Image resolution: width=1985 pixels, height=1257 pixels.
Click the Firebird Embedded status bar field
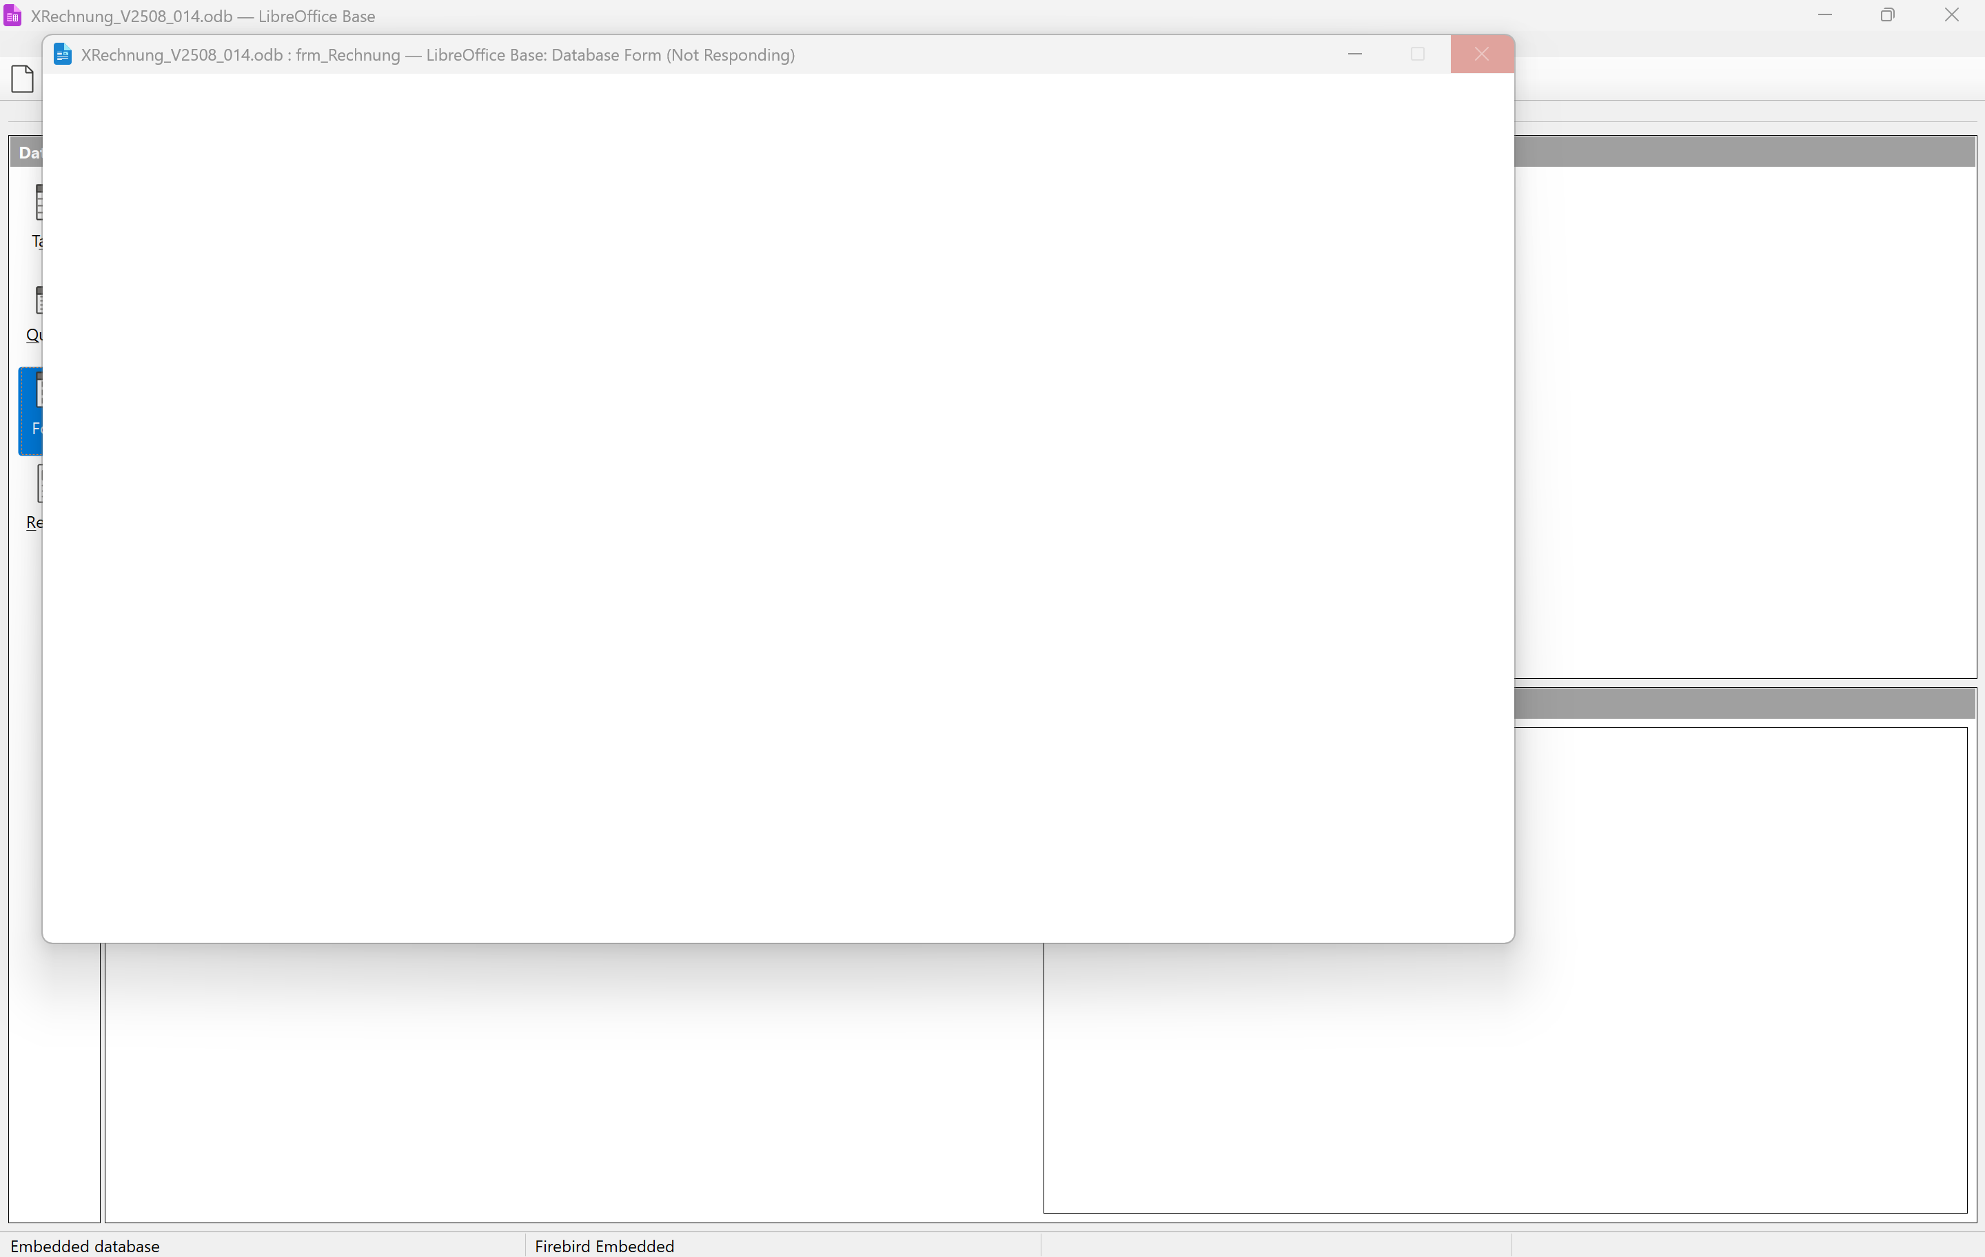pos(604,1245)
